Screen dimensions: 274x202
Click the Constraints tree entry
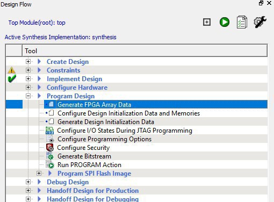63,70
